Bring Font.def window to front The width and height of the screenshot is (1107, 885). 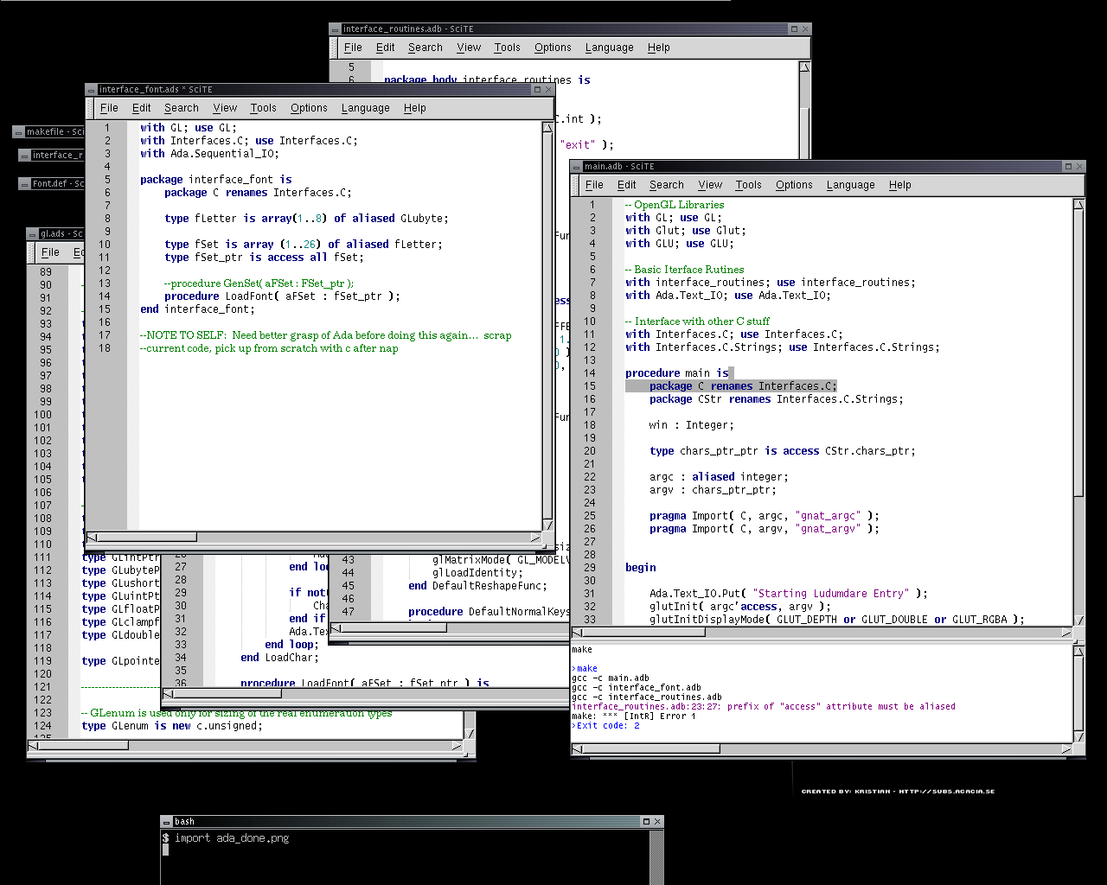[52, 183]
